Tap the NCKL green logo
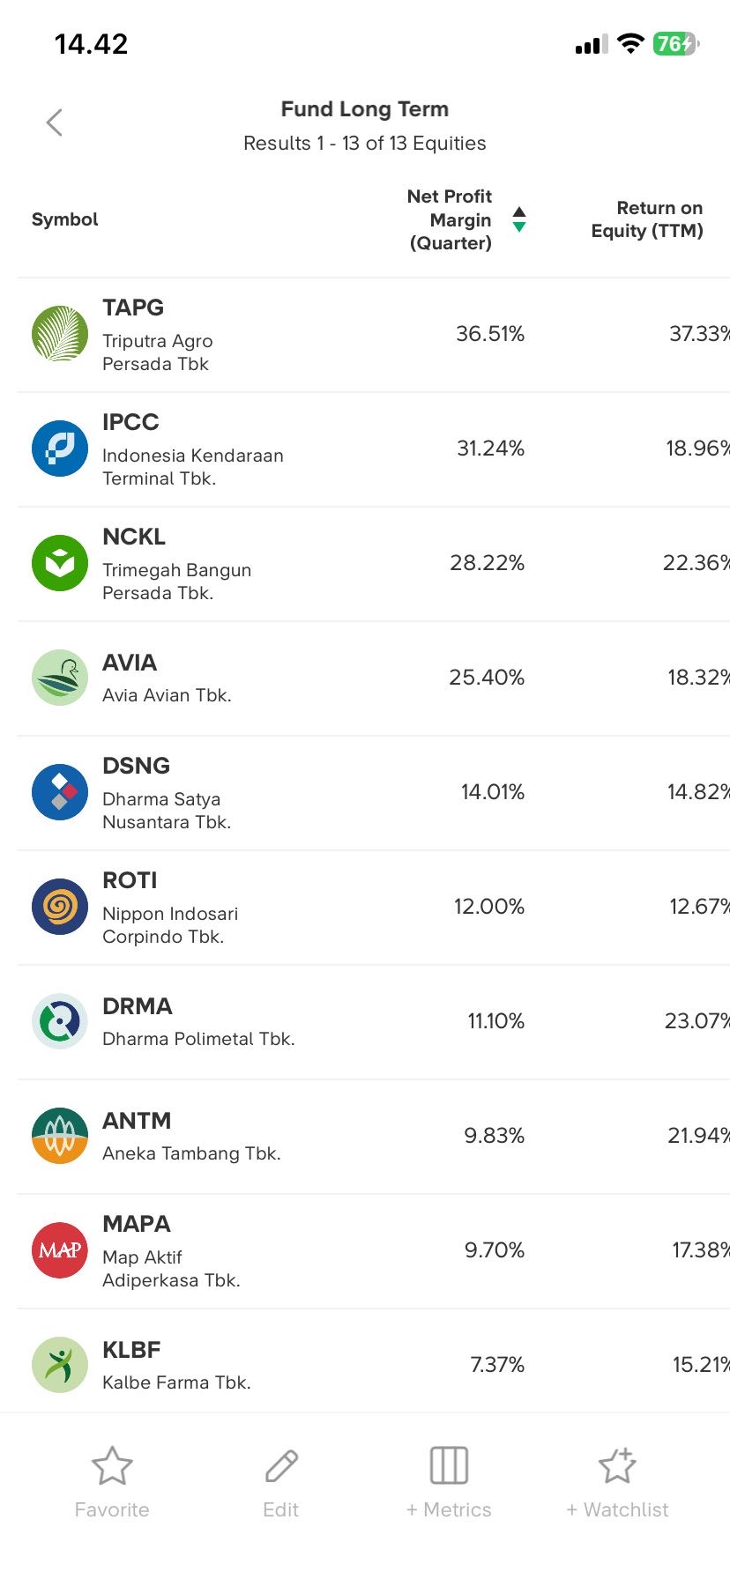The image size is (730, 1579). 60,563
